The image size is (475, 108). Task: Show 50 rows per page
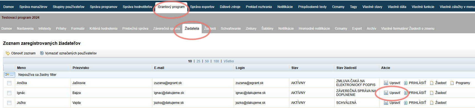[x=207, y=61]
